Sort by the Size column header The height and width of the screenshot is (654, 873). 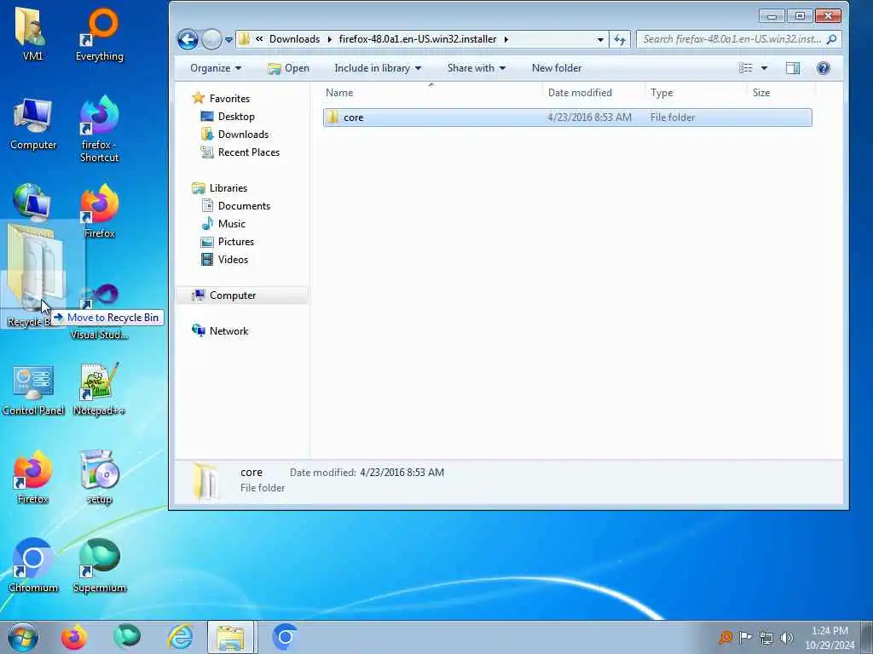tap(781, 93)
